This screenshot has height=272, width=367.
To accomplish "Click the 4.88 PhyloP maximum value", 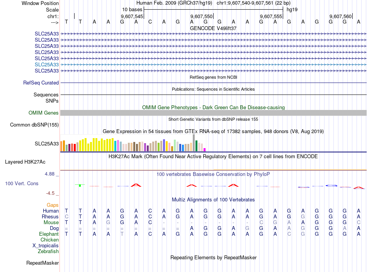I will tap(49, 174).
